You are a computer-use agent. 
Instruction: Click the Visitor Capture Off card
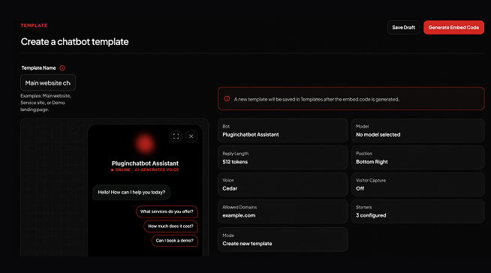tap(417, 184)
